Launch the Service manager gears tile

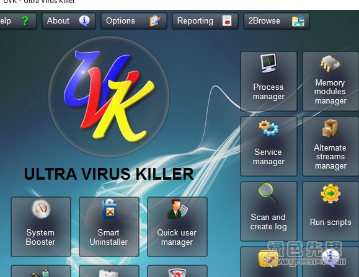coord(268,146)
